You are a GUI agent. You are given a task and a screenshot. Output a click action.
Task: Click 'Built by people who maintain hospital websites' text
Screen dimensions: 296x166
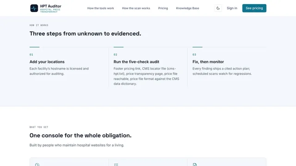[77, 145]
